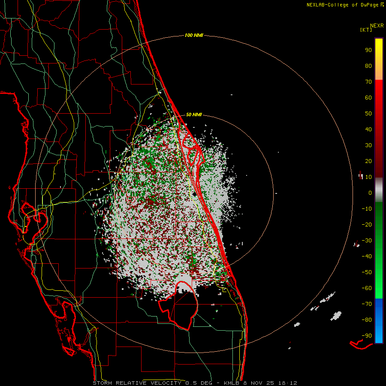This screenshot has height=386, width=386.
Task: Click the 80 value on the velocity scale
Action: [x=368, y=66]
